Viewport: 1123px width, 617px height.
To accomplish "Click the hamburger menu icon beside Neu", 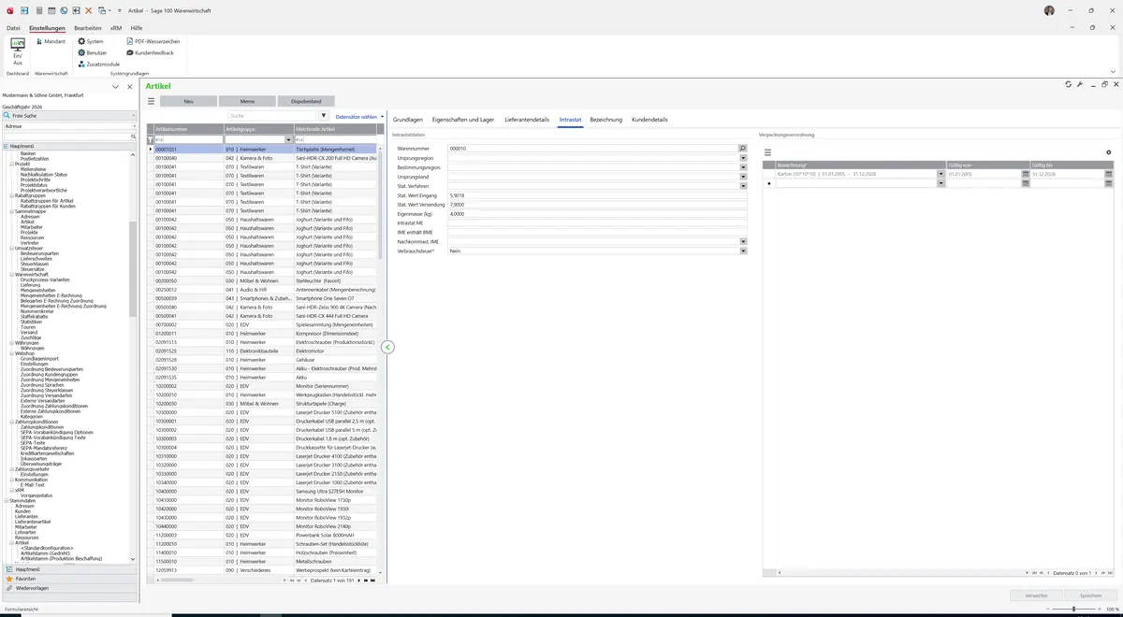I will pos(151,101).
